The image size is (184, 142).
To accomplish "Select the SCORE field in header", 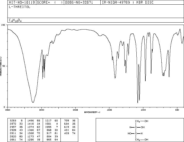I will click(x=50, y=2).
